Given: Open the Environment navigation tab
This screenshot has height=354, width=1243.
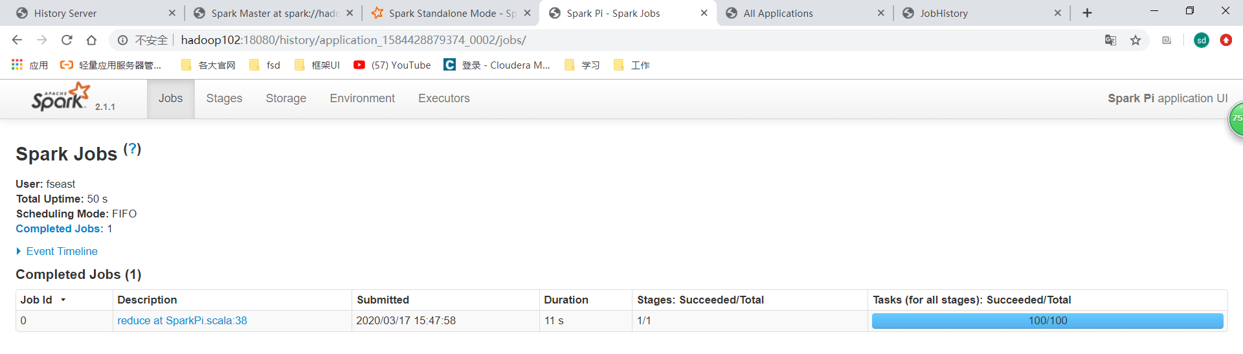Looking at the screenshot, I should click(x=363, y=98).
